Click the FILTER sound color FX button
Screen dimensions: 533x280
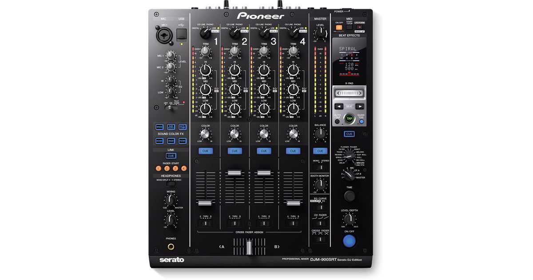182,141
